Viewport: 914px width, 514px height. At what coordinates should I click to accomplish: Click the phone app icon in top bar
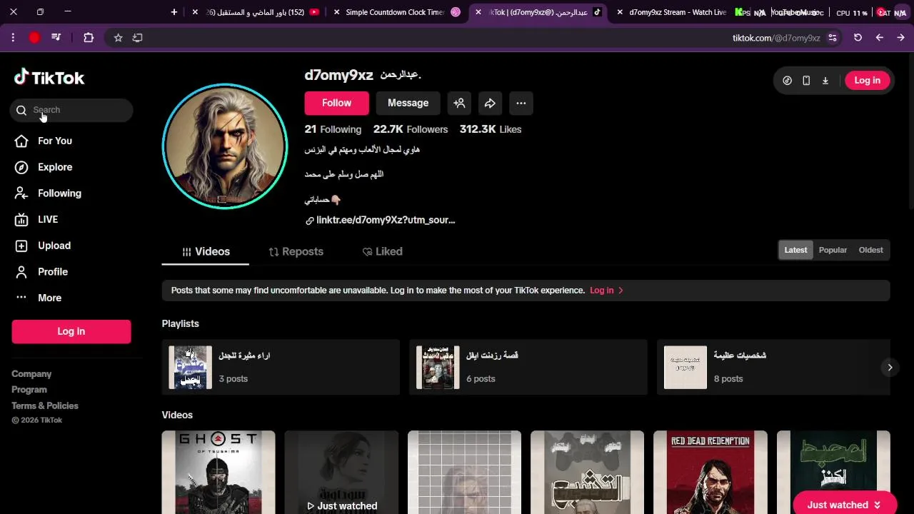coord(806,81)
